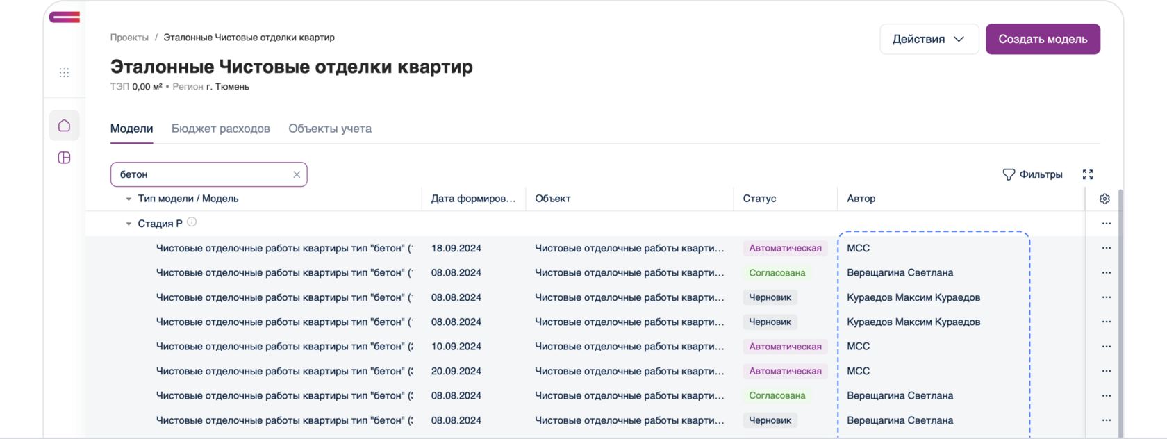
Task: Click the filter funnel icon
Action: click(x=1009, y=174)
